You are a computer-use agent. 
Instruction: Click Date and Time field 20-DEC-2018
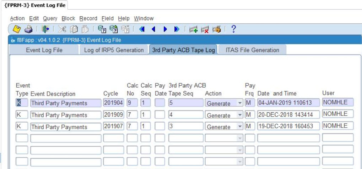(x=288, y=115)
